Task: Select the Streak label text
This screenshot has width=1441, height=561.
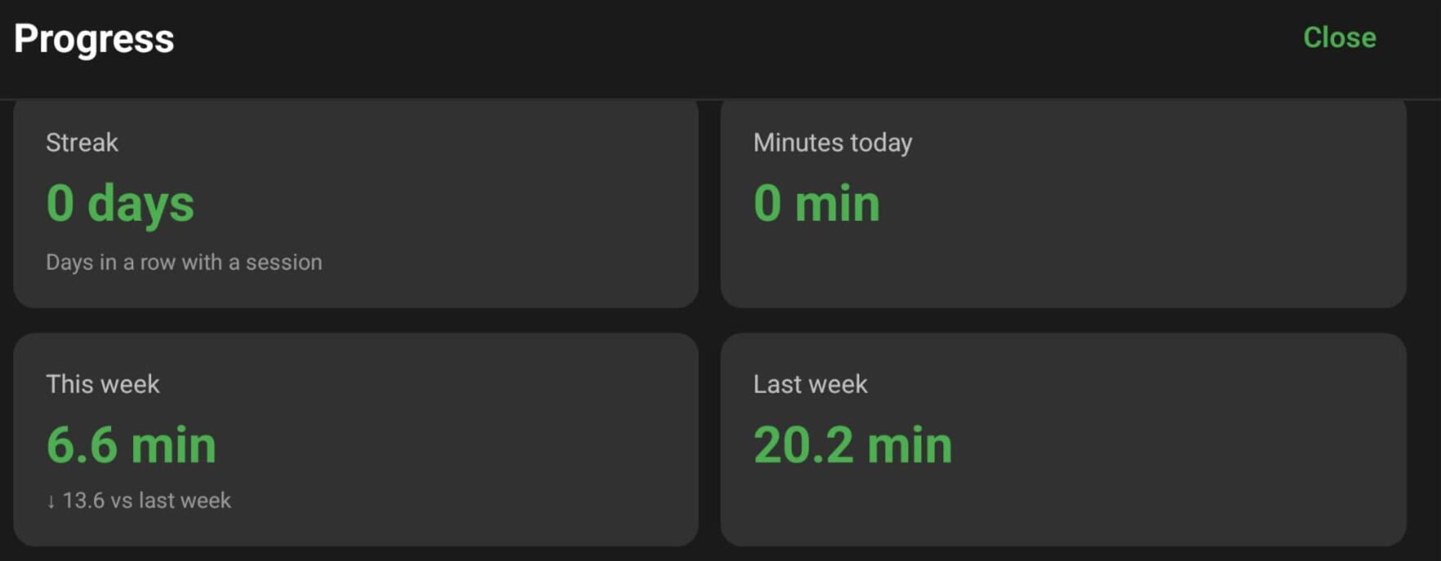Action: pyautogui.click(x=82, y=143)
